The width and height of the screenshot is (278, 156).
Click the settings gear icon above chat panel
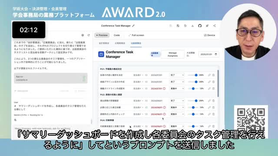pyautogui.click(x=83, y=35)
